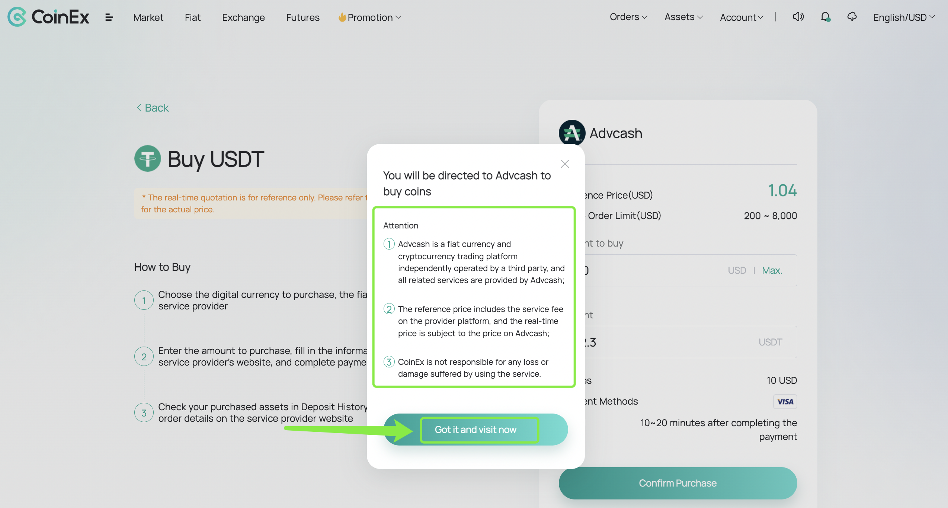Click dialog title about being directed to Advcash
Viewport: 948px width, 508px height.
pos(467,183)
